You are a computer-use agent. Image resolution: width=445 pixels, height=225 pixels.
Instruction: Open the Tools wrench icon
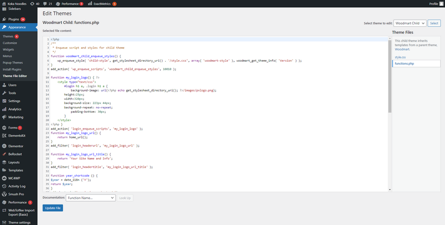pos(4,93)
